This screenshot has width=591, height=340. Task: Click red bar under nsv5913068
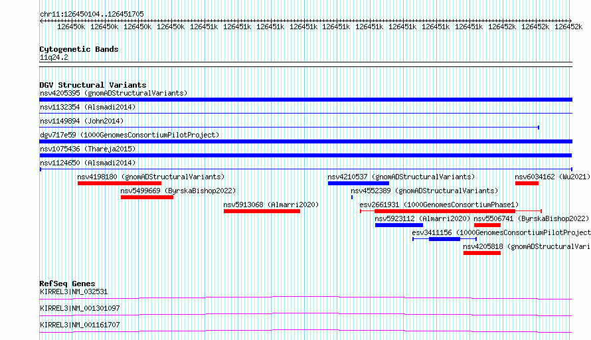point(262,211)
